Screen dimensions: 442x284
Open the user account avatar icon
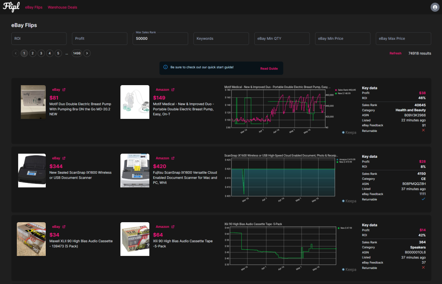pos(435,7)
